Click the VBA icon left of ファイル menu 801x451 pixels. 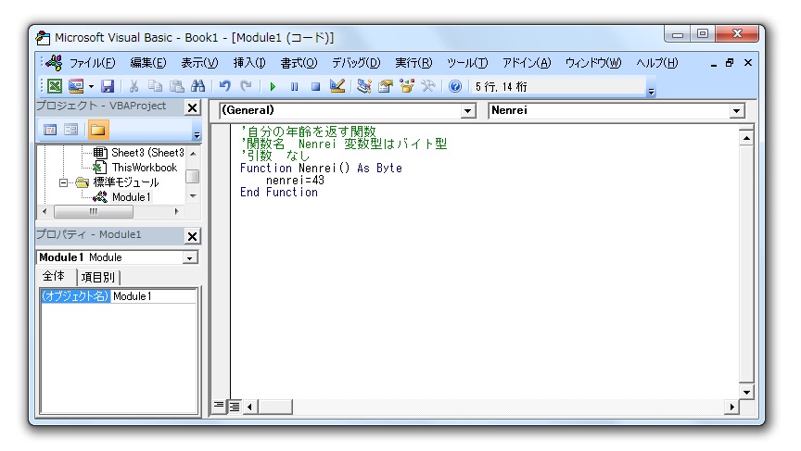click(54, 63)
